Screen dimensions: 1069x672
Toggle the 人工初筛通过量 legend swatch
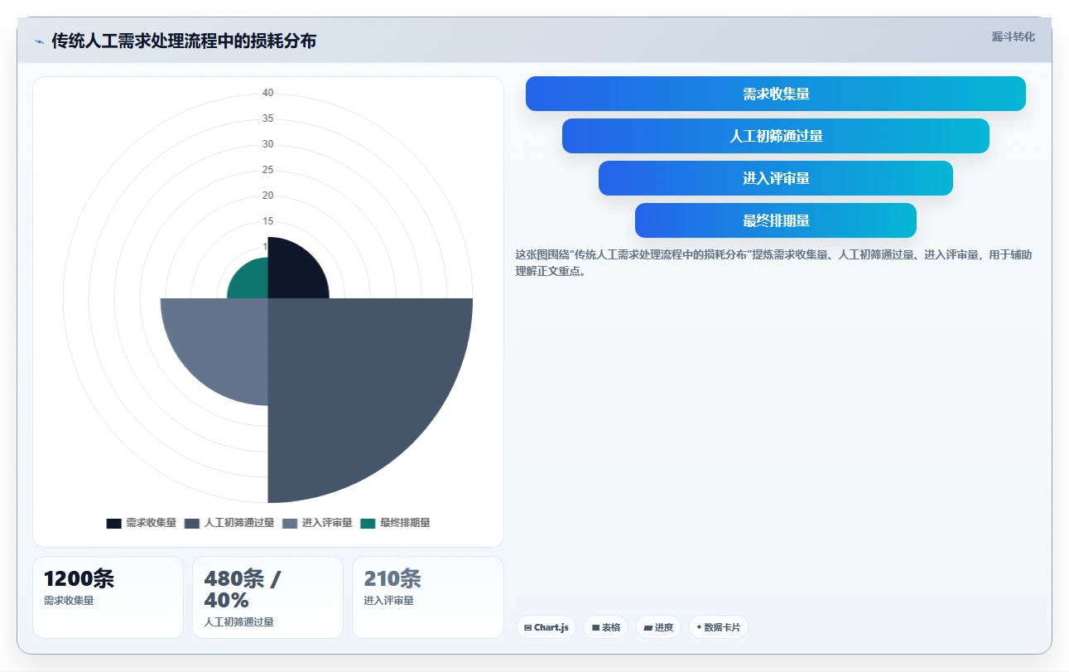[192, 524]
